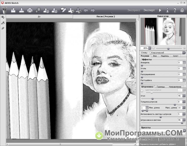Image resolution: width=187 pixels, height=146 pixels.
Task: Select the Надпись tab
Action: pyautogui.click(x=165, y=56)
